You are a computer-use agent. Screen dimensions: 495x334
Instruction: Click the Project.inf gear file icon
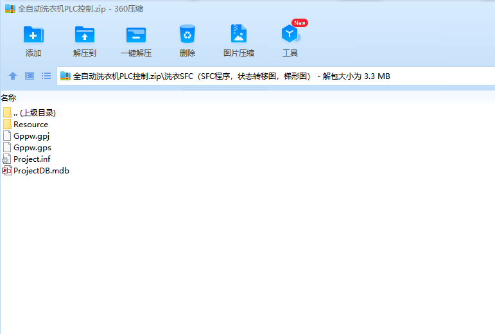pyautogui.click(x=6, y=159)
